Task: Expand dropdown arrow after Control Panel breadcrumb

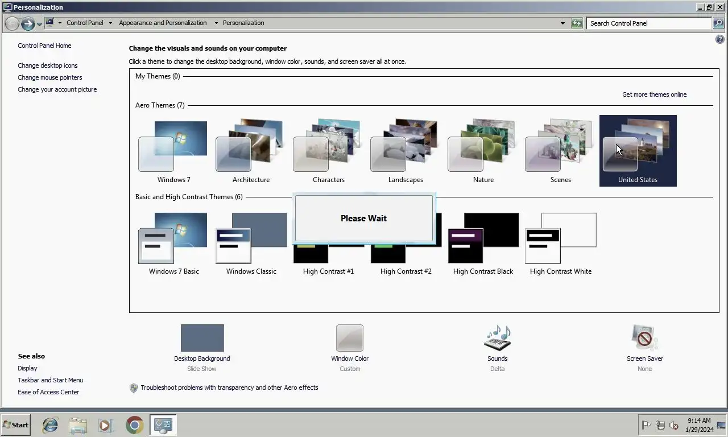Action: click(111, 23)
